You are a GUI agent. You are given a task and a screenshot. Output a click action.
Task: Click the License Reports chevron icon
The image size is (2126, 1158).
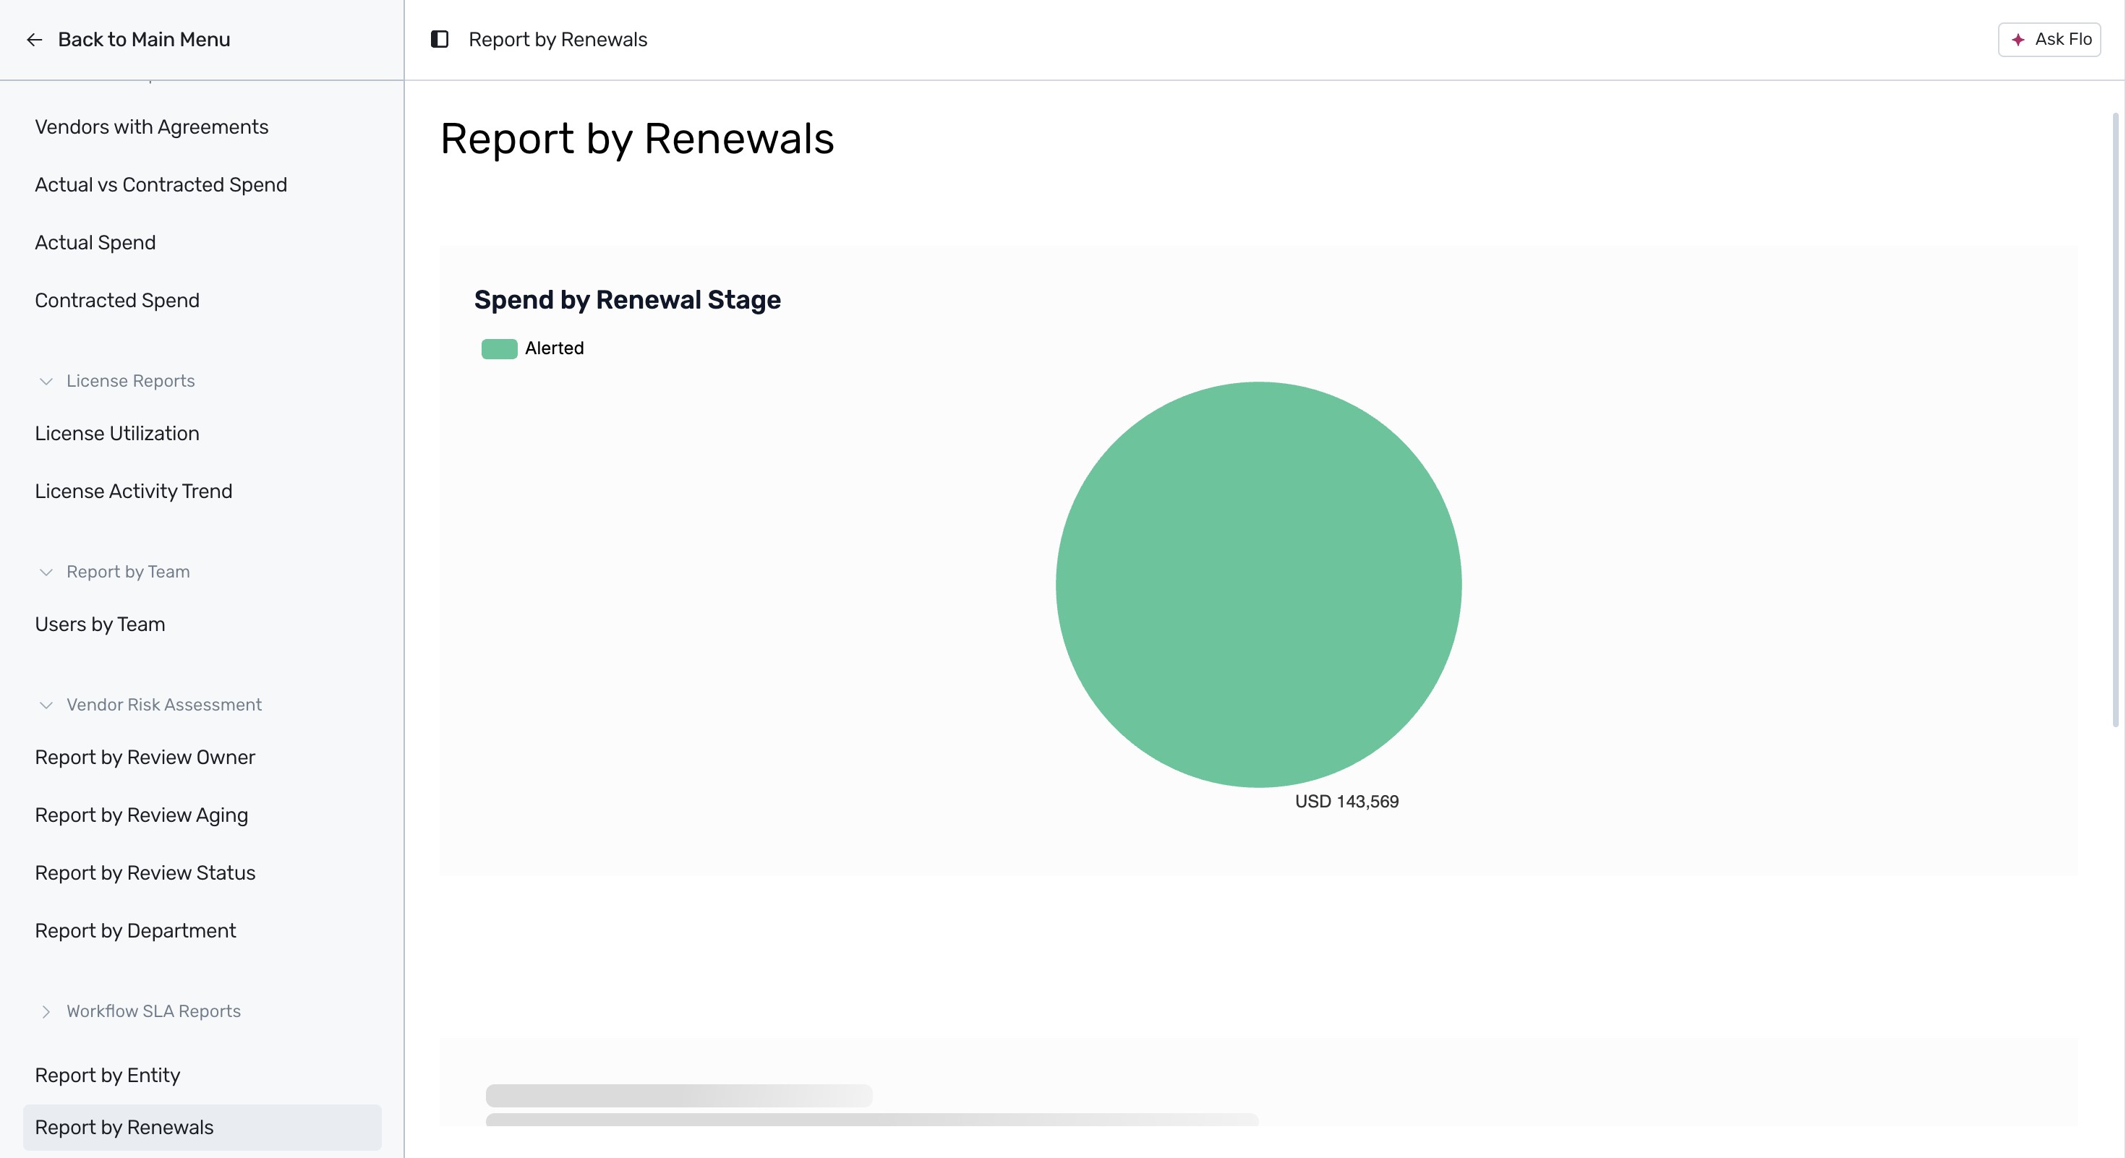click(46, 381)
